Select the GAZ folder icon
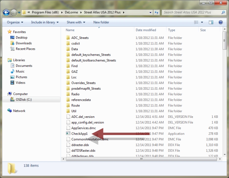Image resolution: width=229 pixels, height=178 pixels. point(68,72)
